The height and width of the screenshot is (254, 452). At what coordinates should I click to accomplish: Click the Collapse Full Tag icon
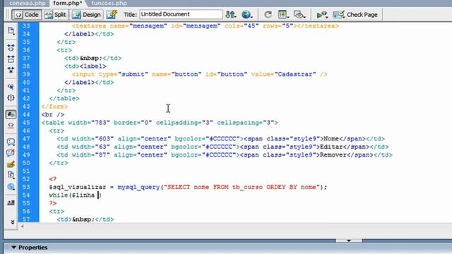click(x=11, y=47)
